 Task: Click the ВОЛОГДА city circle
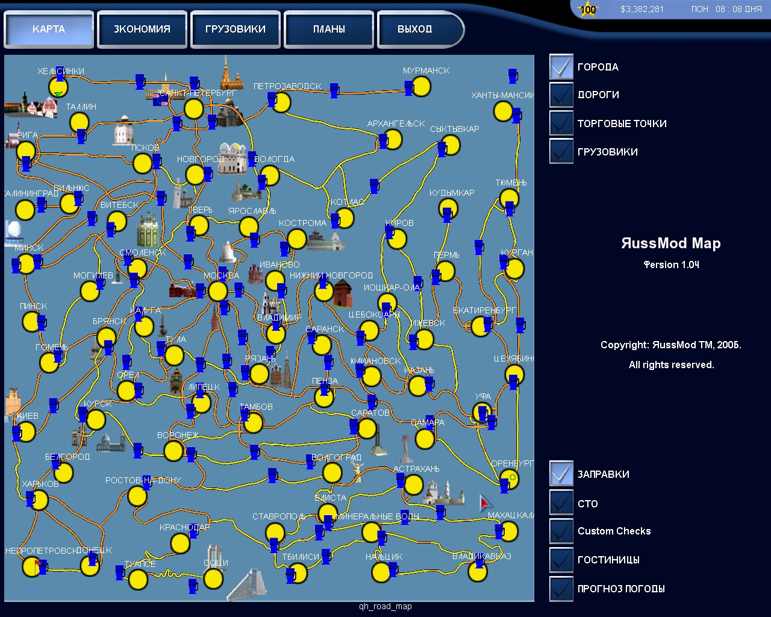tap(270, 175)
